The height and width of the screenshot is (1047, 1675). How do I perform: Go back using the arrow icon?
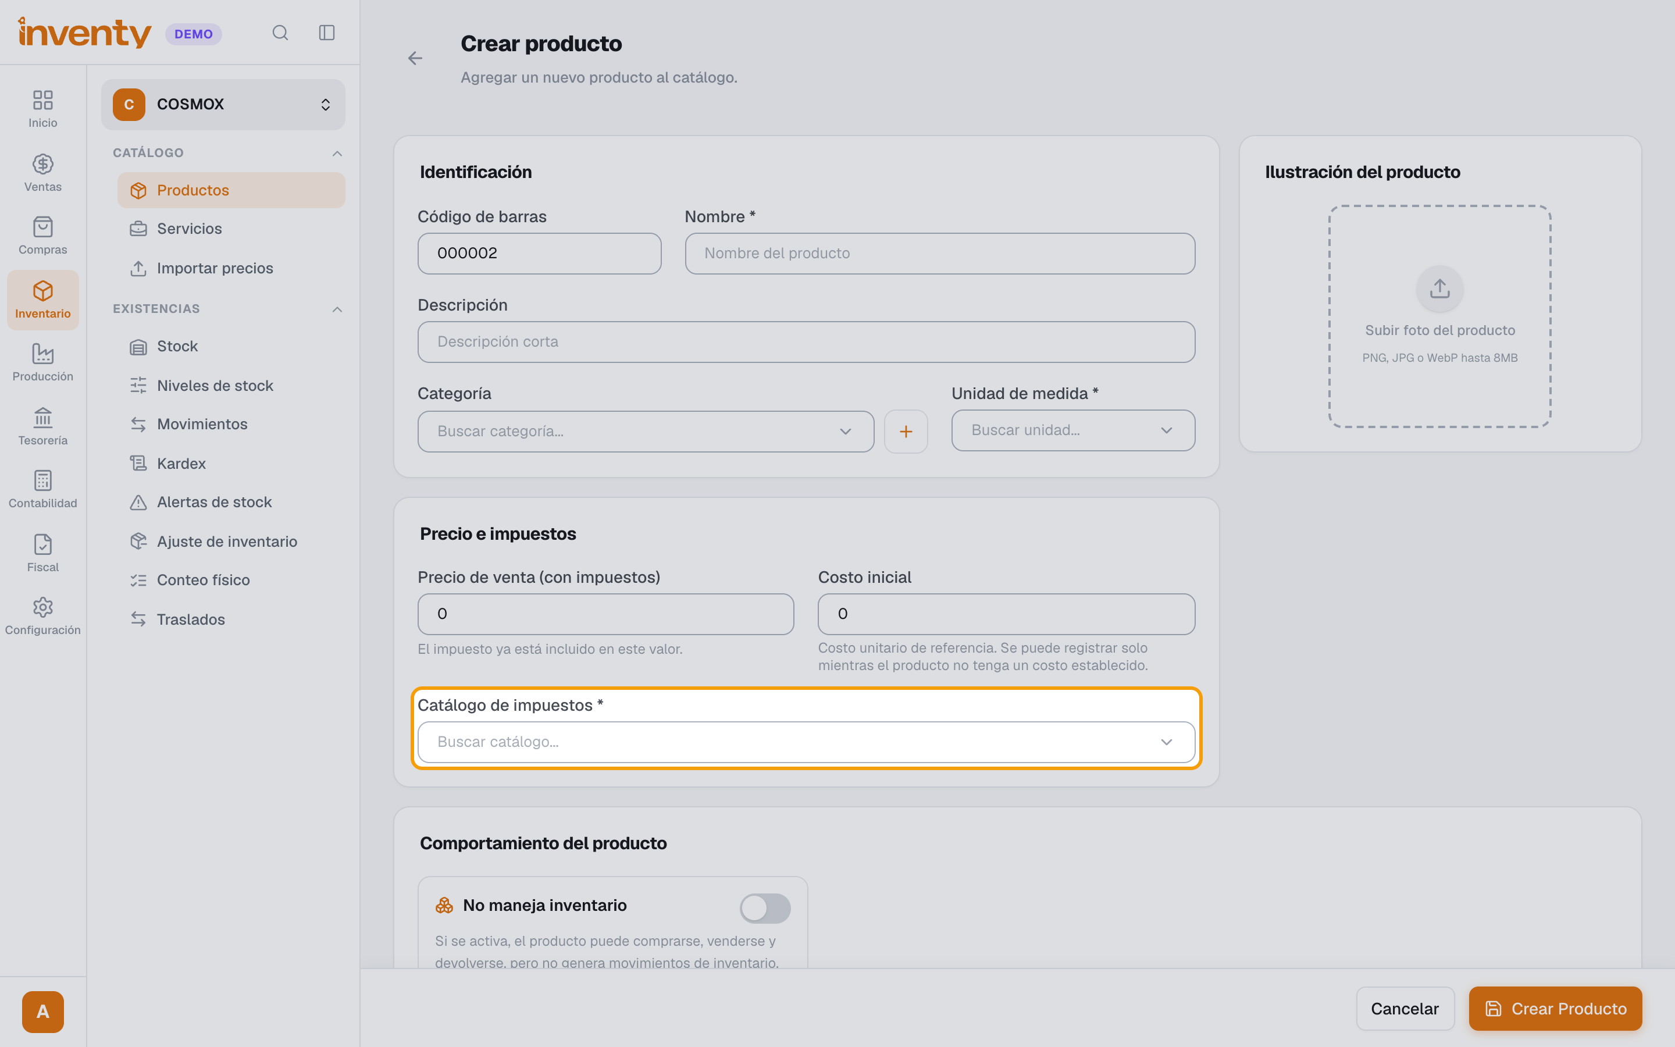(415, 58)
